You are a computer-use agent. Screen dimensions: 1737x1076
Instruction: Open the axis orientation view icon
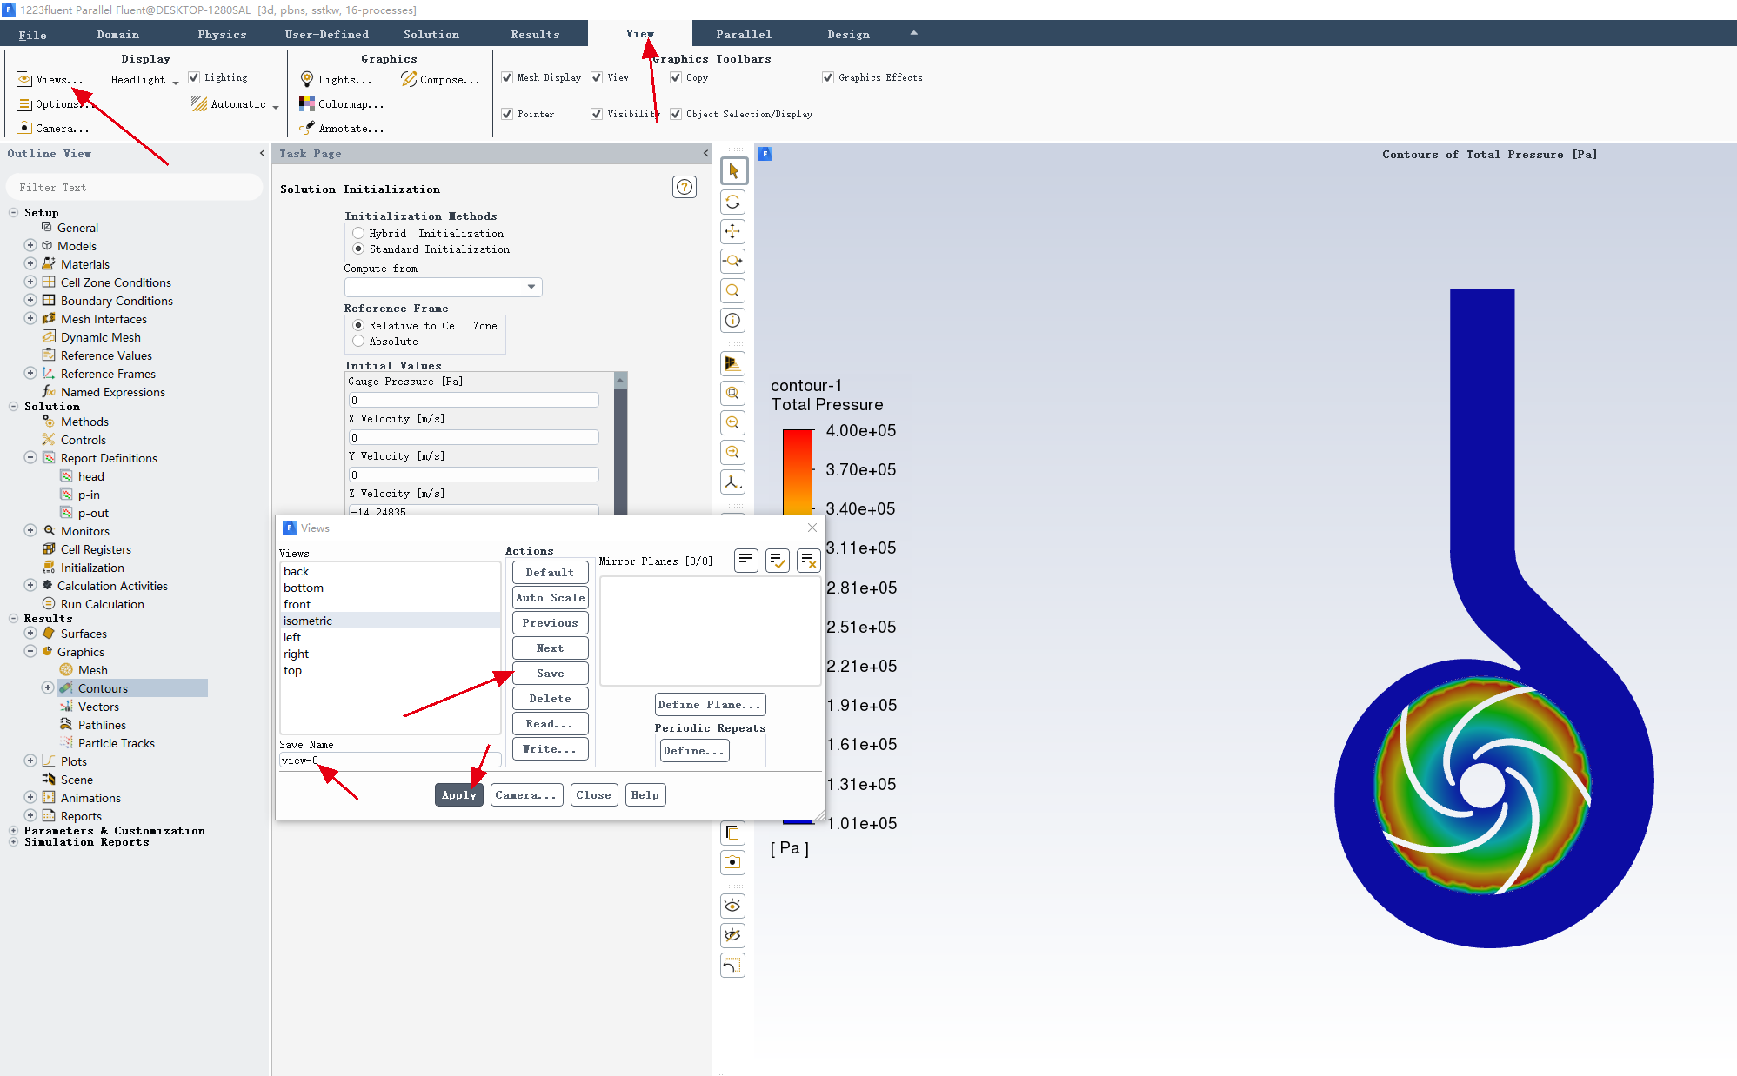[732, 482]
